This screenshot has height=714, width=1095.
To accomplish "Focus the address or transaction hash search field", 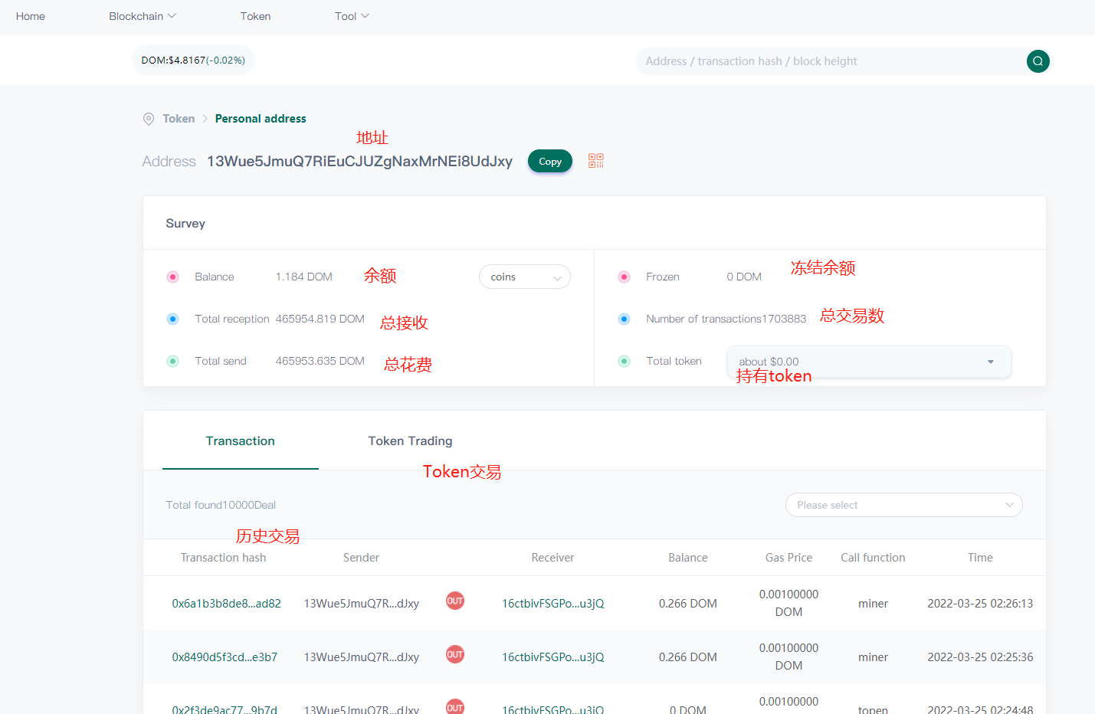I will tap(828, 61).
